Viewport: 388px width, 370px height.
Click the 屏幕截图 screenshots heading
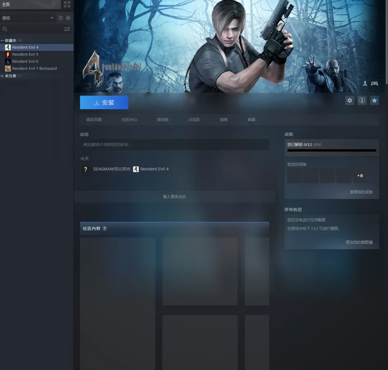[293, 210]
